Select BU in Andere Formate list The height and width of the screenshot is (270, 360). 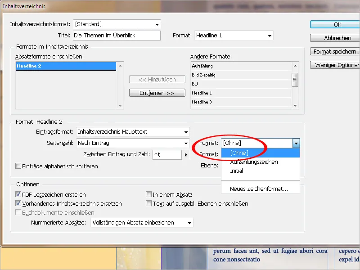click(241, 84)
